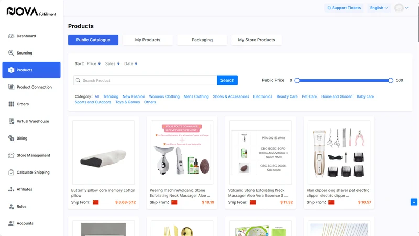Open Support Tickets
Image resolution: width=419 pixels, height=236 pixels.
point(344,8)
